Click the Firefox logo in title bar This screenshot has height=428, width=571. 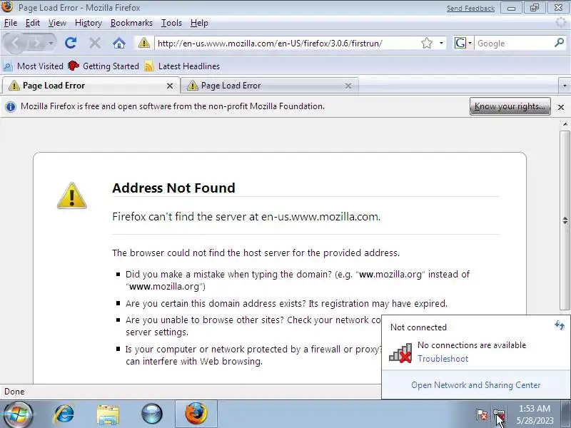(x=7, y=6)
